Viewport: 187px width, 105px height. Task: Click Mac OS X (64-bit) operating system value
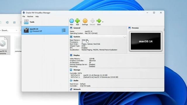(x=91, y=33)
